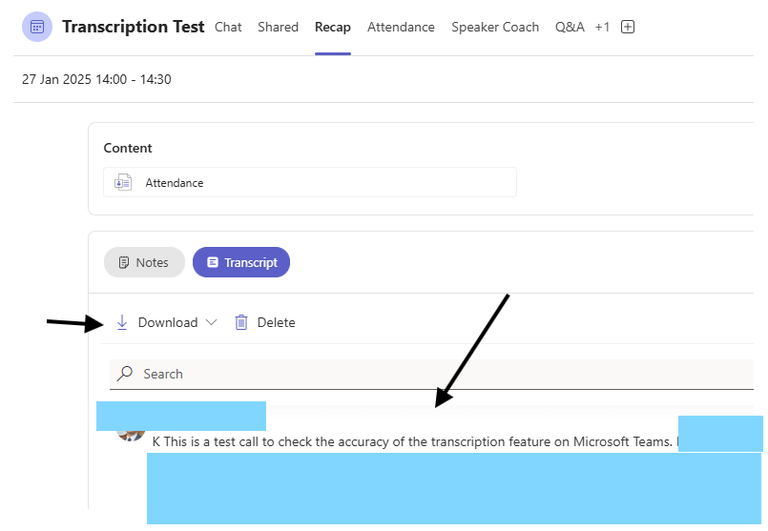
Task: Click the Delete transcript button
Action: tap(265, 322)
